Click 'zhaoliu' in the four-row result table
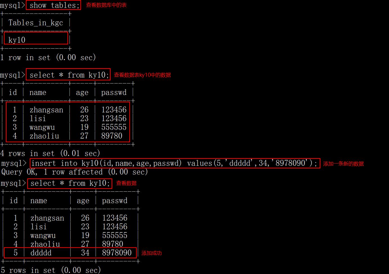The height and width of the screenshot is (274, 389). pyautogui.click(x=44, y=136)
